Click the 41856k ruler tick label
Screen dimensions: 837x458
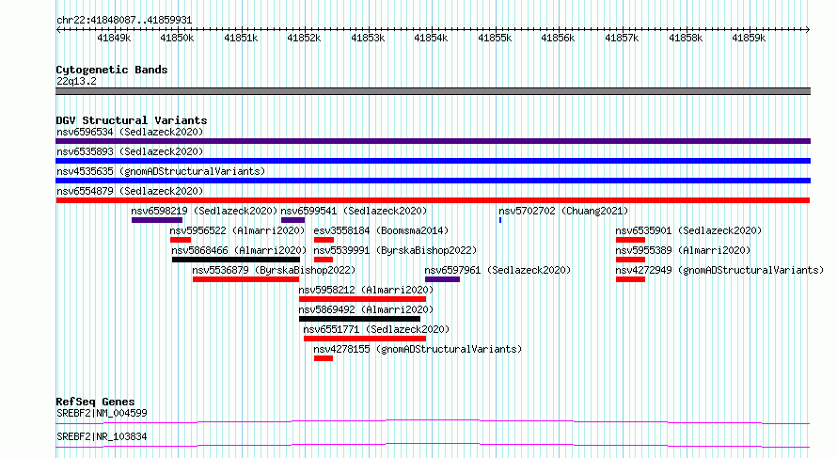pyautogui.click(x=558, y=38)
